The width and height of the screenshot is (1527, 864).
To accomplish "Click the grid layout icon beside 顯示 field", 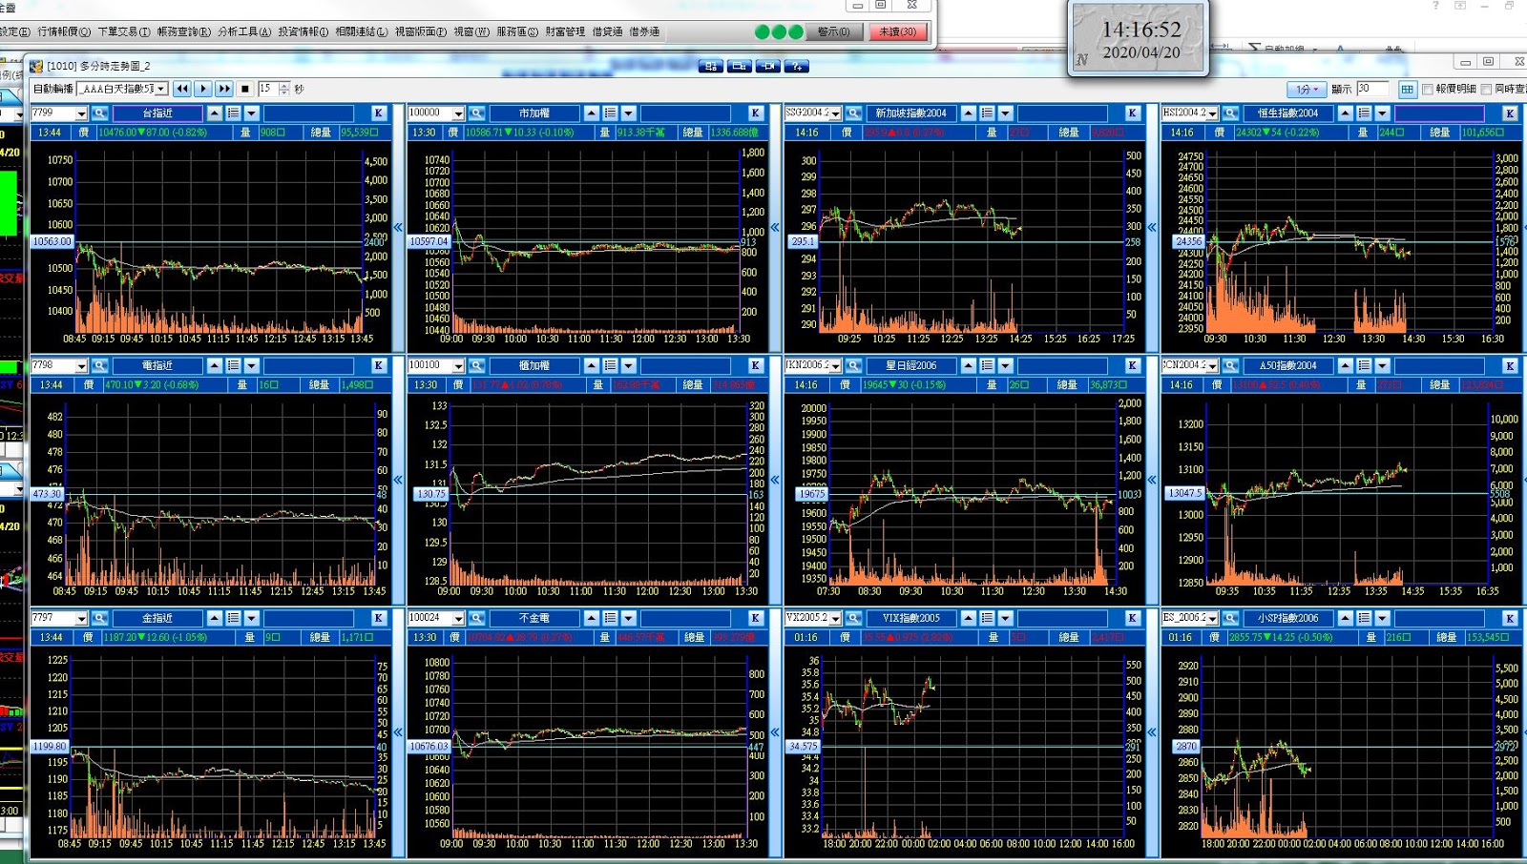I will pos(1407,90).
